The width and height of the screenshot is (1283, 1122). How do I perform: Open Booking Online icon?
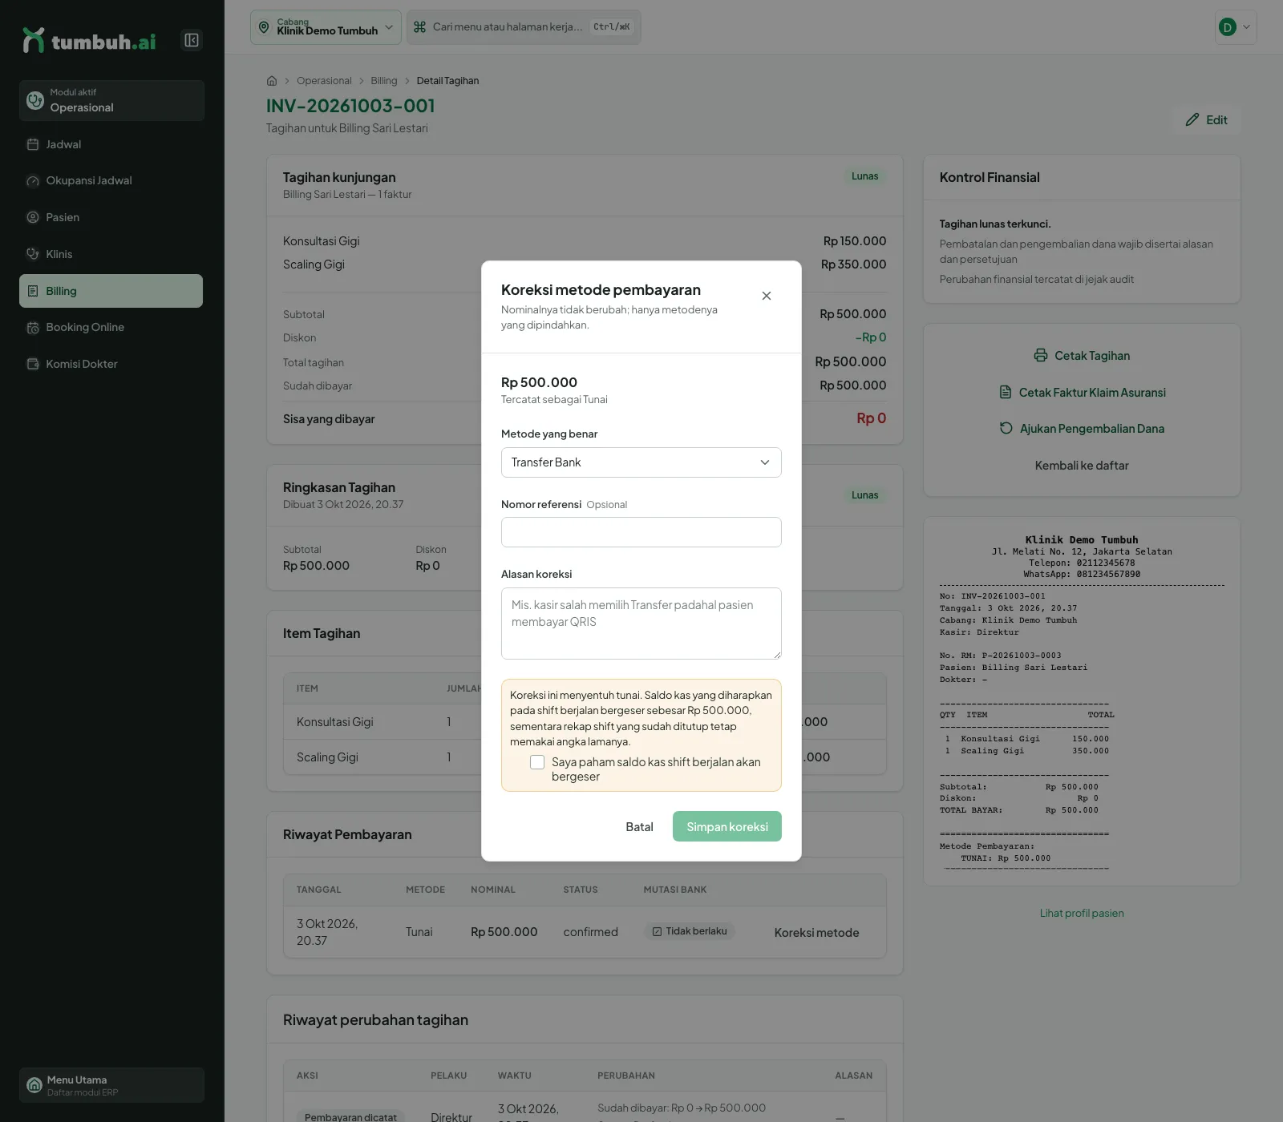(x=33, y=327)
